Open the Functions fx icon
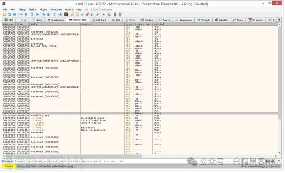This screenshot has width=285, height=173. (x=93, y=14)
